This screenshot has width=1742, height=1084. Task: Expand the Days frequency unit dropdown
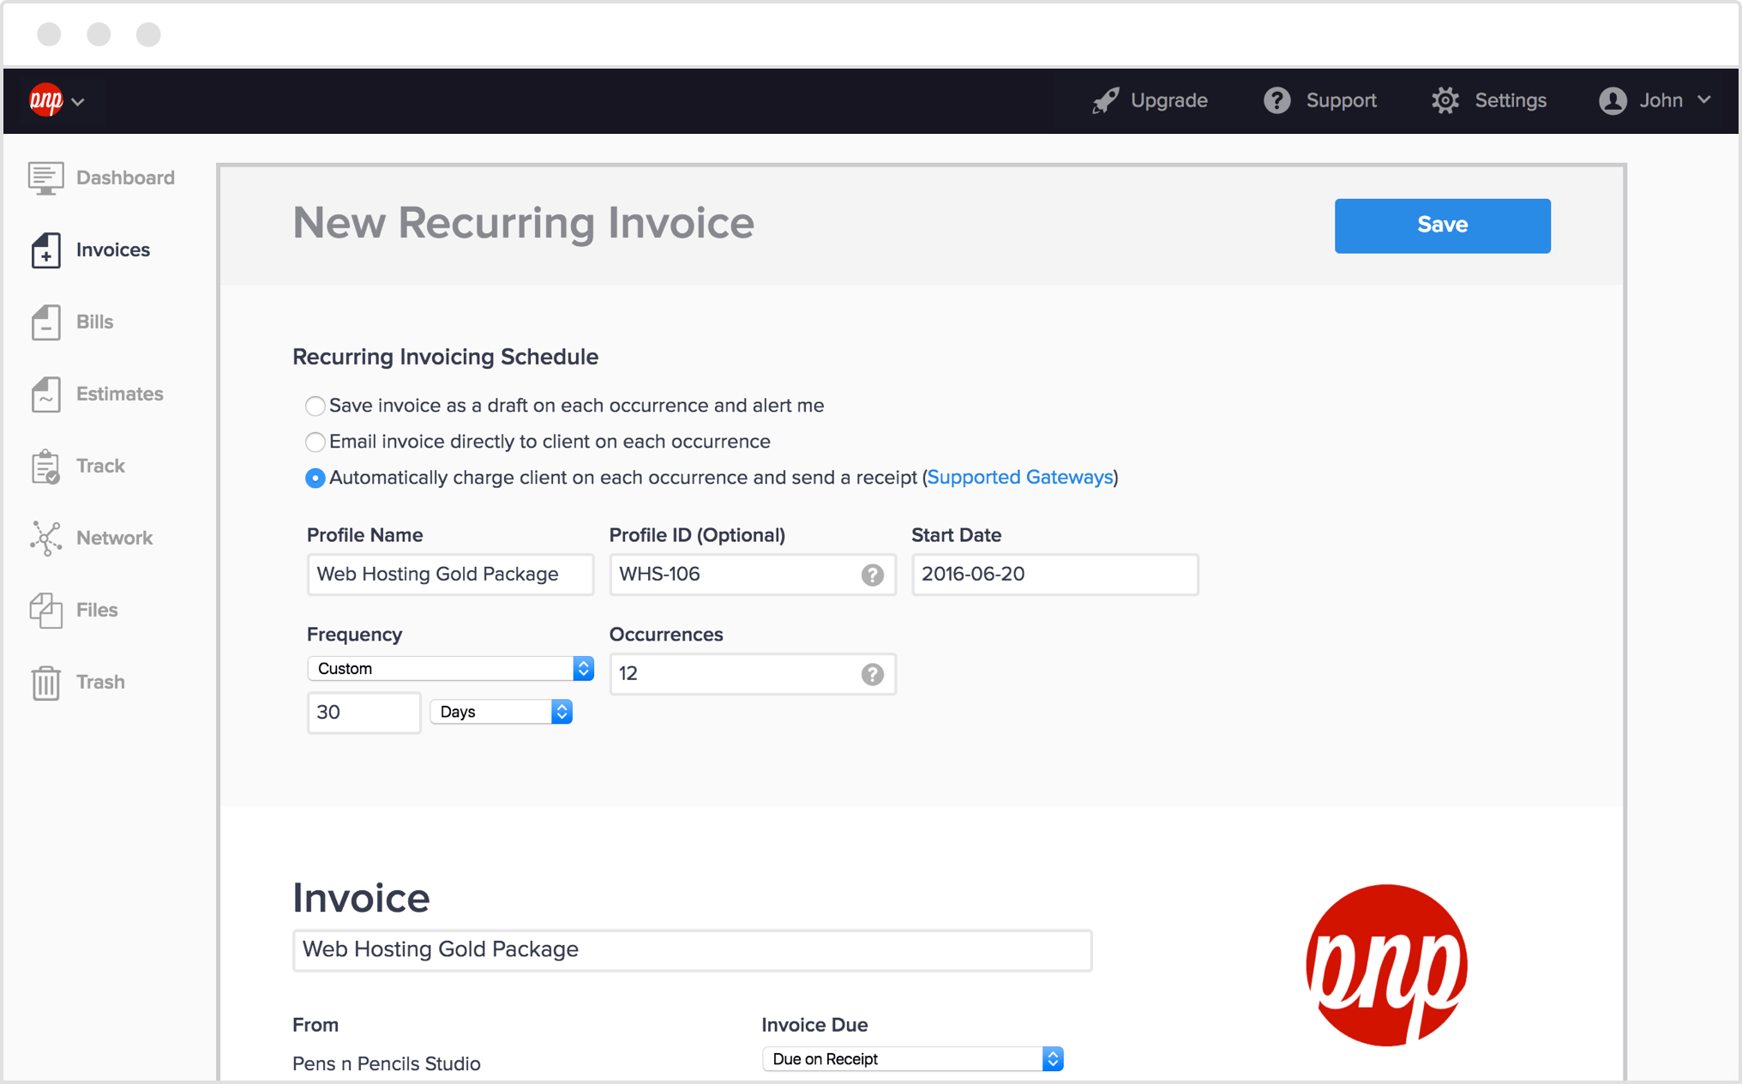point(503,712)
